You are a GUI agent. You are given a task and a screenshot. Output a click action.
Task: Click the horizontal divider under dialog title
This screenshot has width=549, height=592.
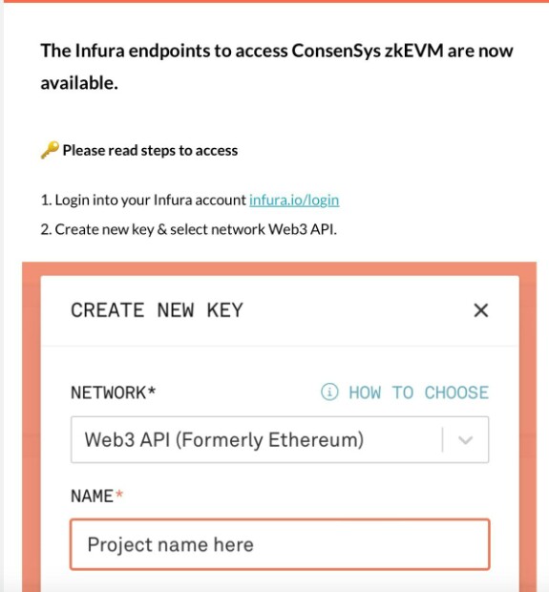tap(280, 346)
